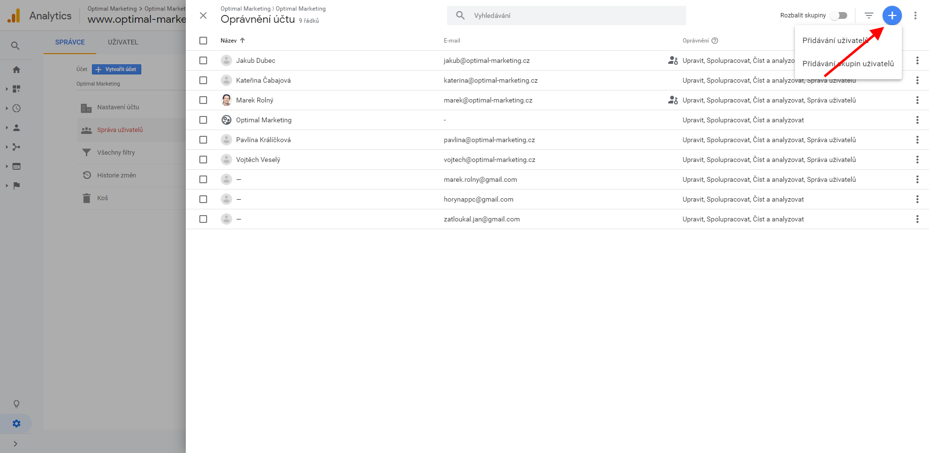
Task: Open row menu for Kateřina Čabajová
Action: click(x=917, y=80)
